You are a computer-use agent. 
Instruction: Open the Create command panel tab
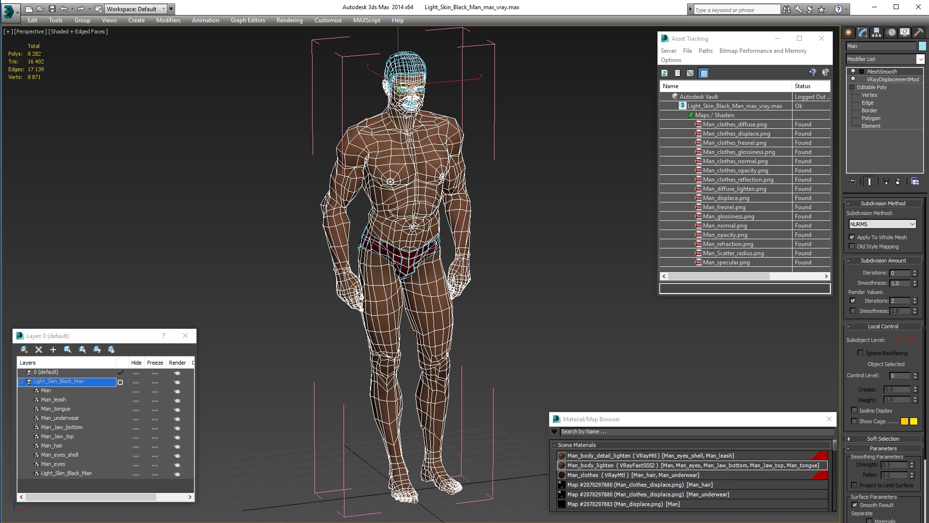point(849,32)
